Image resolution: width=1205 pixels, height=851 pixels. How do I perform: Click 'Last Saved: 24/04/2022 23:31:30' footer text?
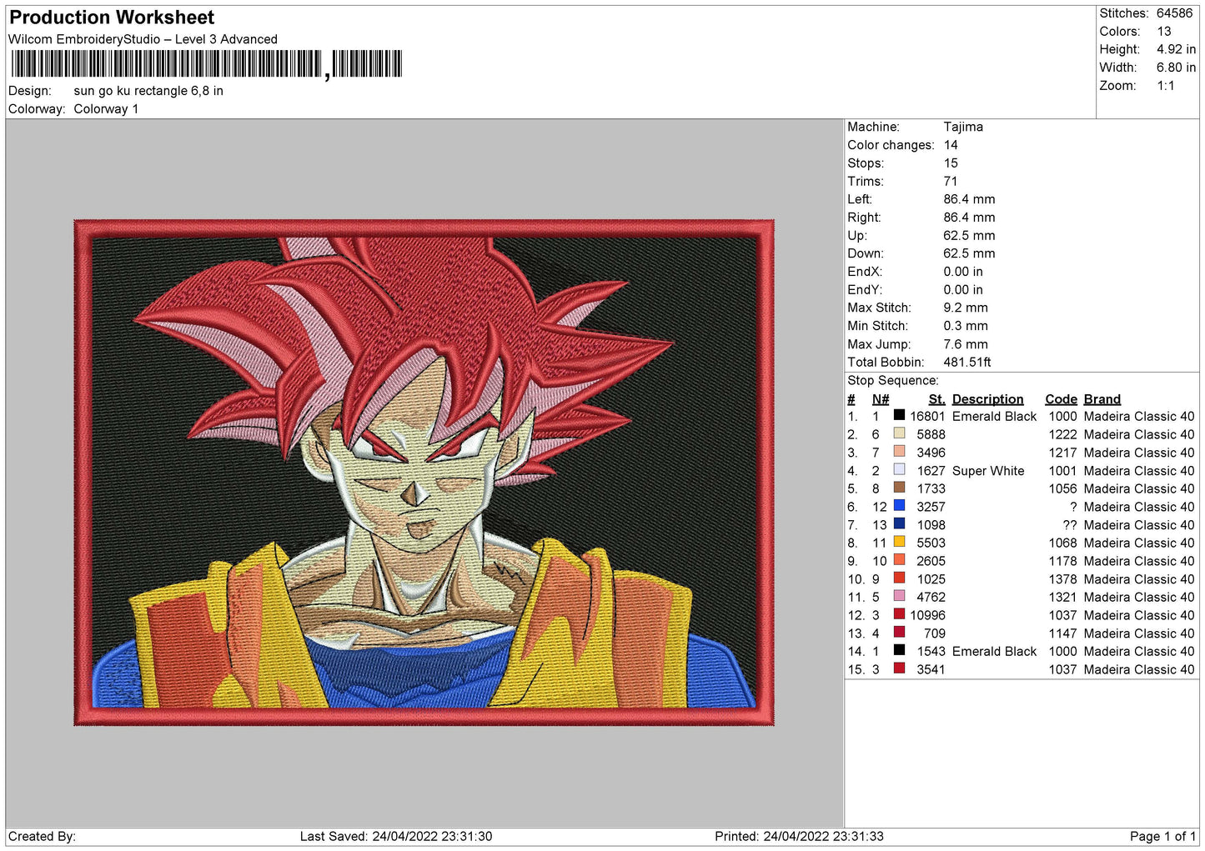[396, 836]
